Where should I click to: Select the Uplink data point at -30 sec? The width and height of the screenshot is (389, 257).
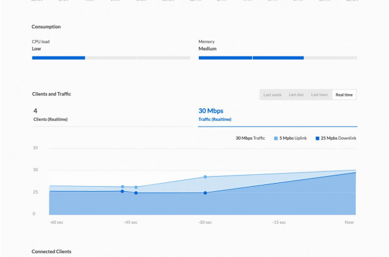[x=205, y=177]
